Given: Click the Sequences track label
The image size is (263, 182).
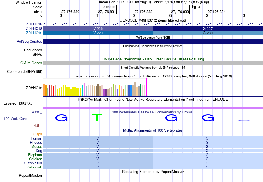Looking at the screenshot, I should [x=33, y=50].
